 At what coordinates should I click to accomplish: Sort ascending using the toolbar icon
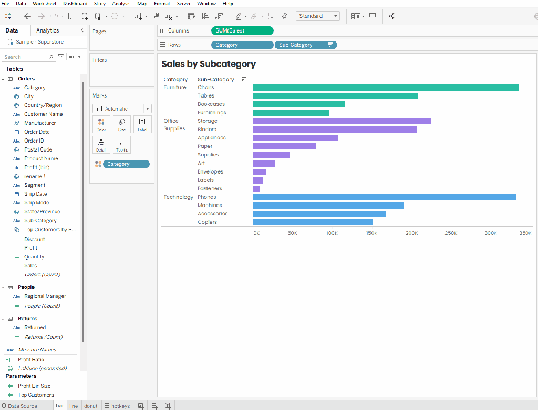click(205, 16)
